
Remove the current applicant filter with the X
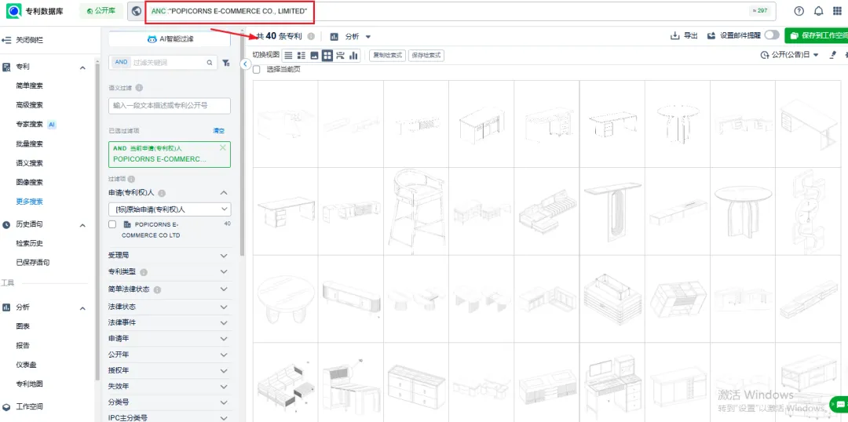223,148
